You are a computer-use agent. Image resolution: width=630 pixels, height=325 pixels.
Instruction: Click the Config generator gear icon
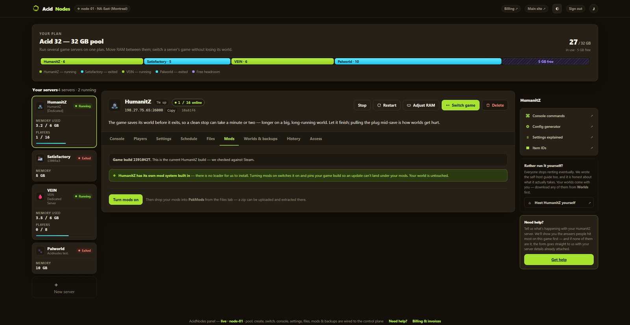[528, 127]
